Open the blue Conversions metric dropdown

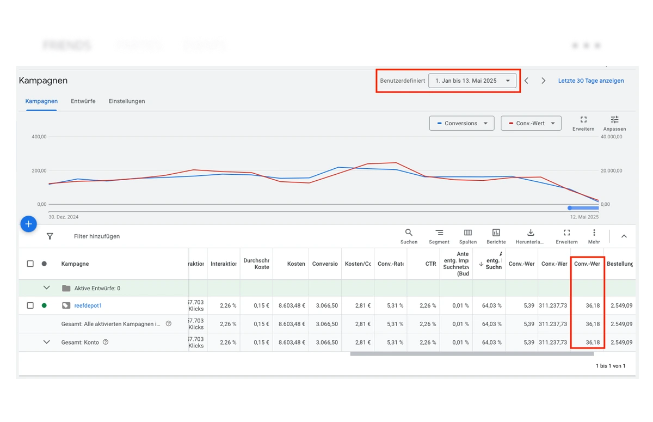(x=461, y=123)
